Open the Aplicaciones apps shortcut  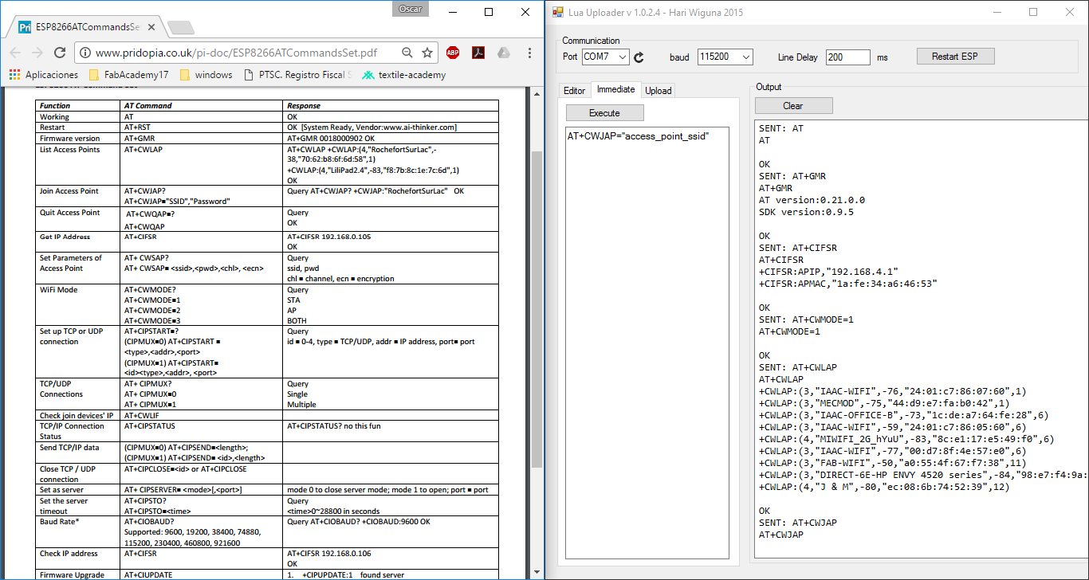click(44, 75)
